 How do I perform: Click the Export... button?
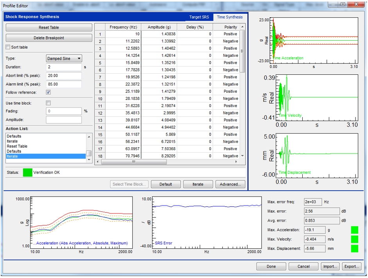(351, 266)
